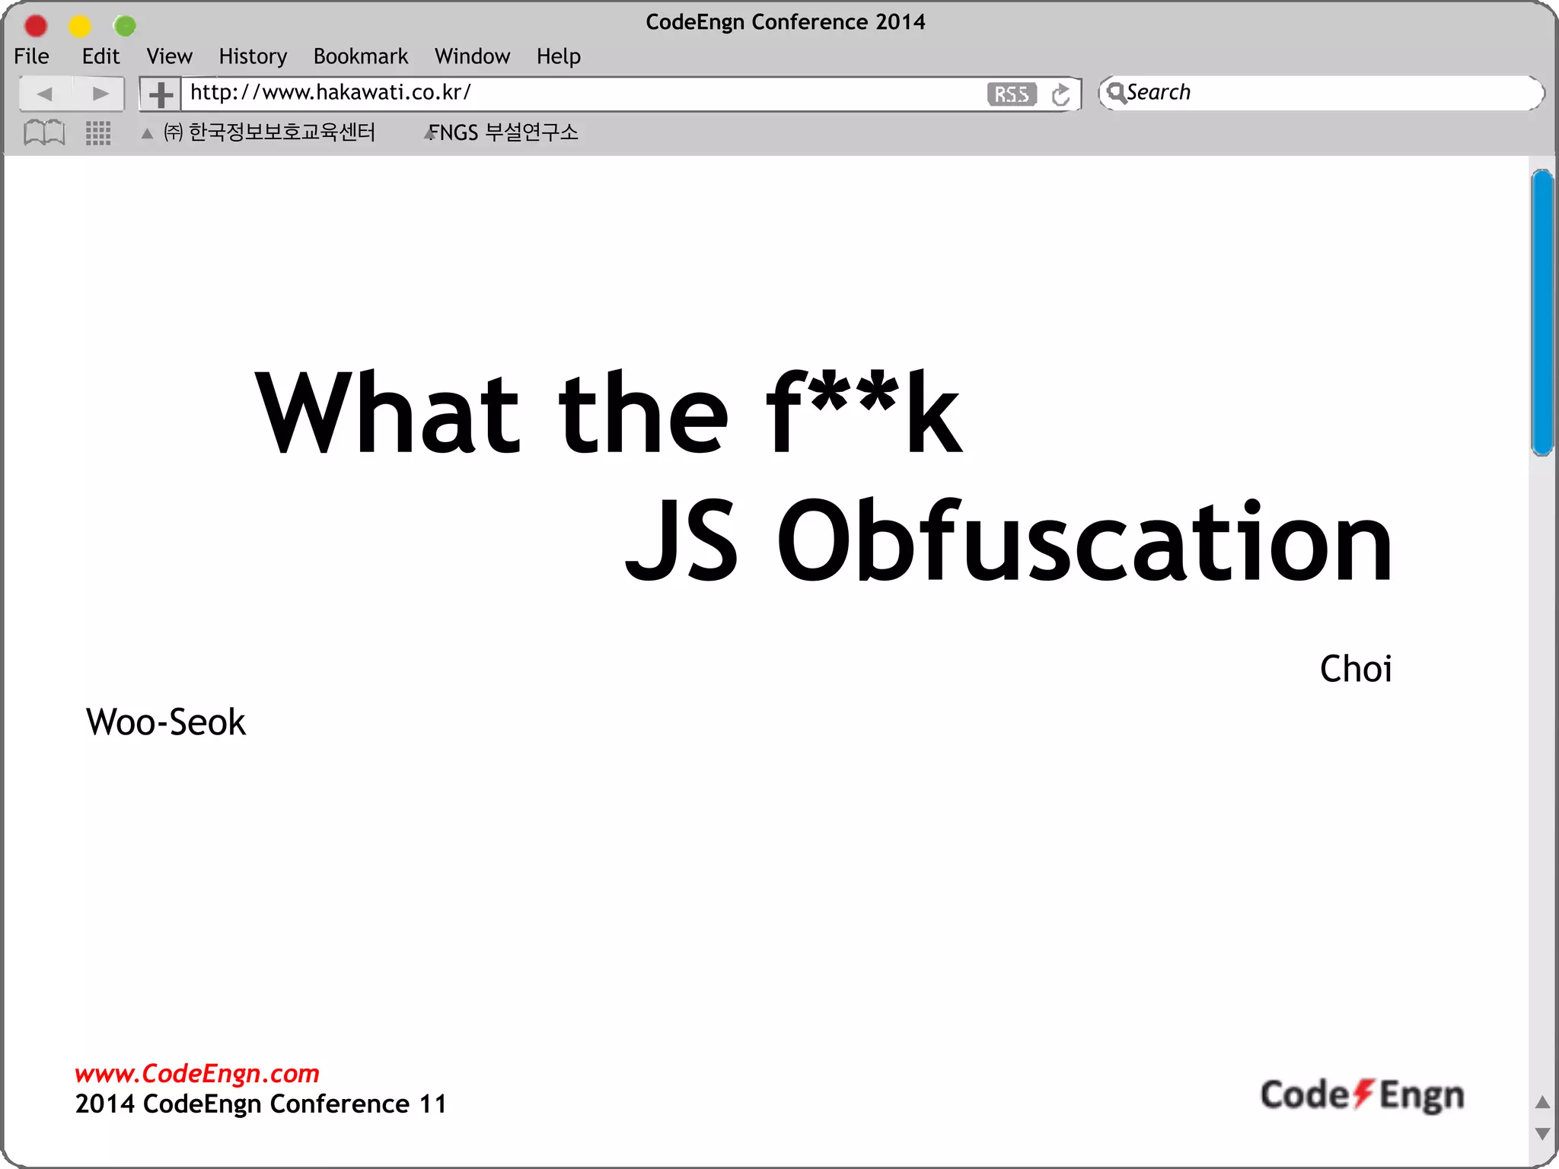
Task: Click the scrollbar down arrow
Action: [x=1543, y=1134]
